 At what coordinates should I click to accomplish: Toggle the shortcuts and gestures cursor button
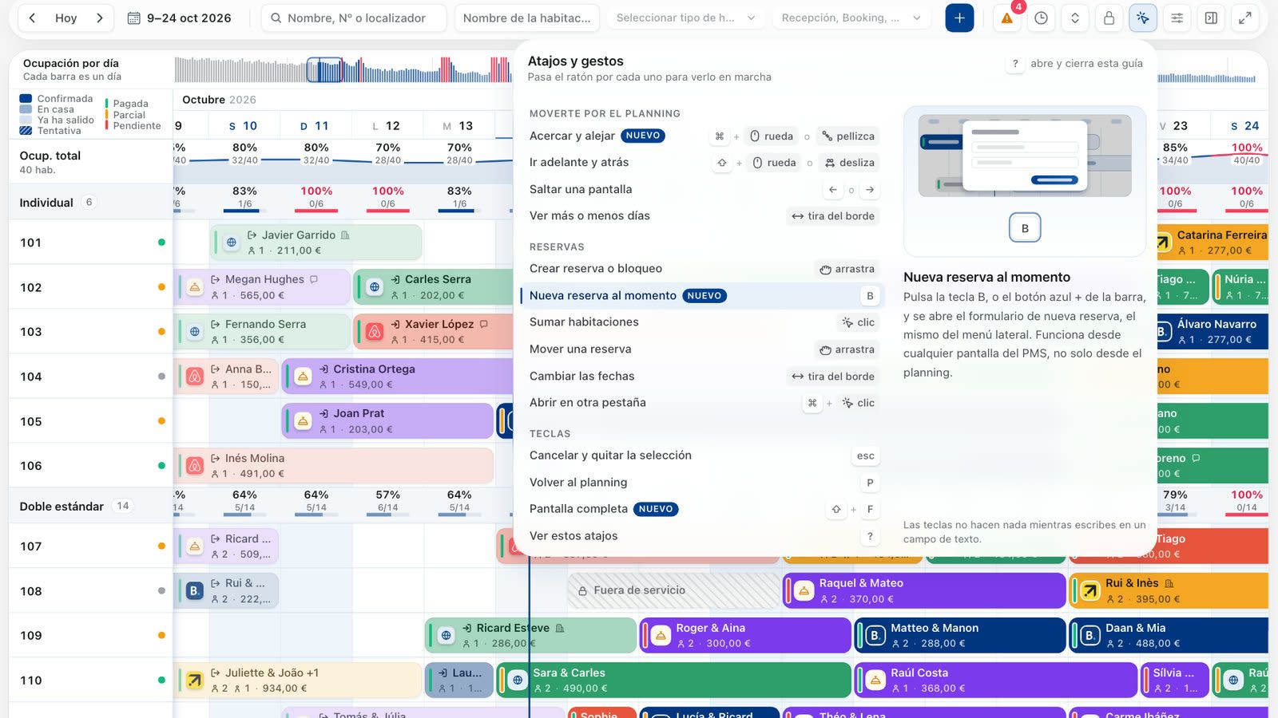click(x=1143, y=18)
